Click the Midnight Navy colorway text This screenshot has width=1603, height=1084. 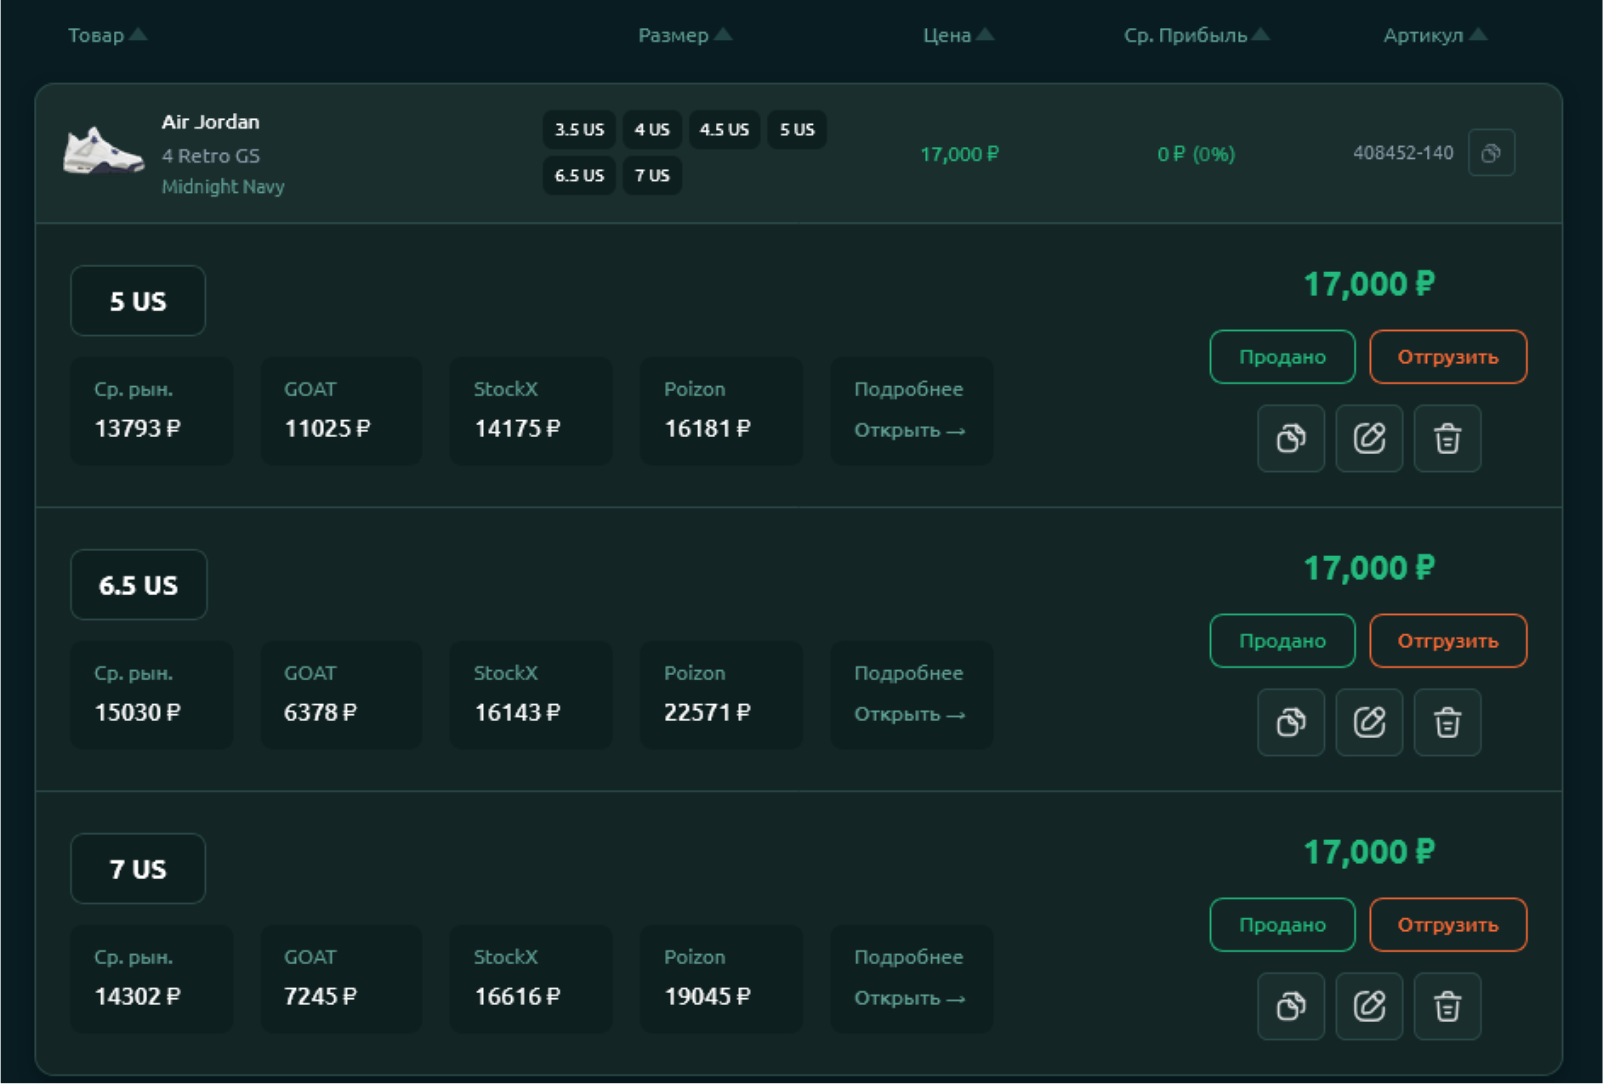pyautogui.click(x=223, y=186)
